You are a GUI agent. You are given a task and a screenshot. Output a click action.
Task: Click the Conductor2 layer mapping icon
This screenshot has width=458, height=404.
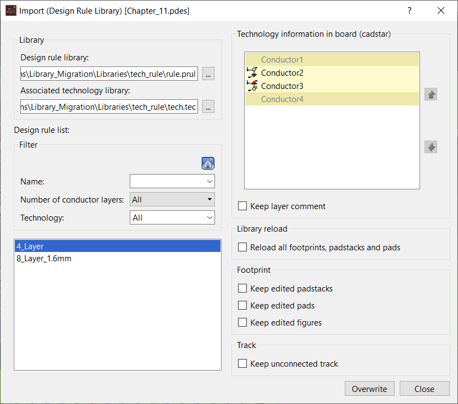pyautogui.click(x=252, y=72)
